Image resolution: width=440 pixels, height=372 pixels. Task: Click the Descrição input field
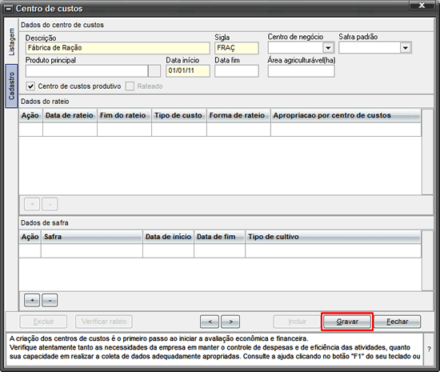pos(118,48)
